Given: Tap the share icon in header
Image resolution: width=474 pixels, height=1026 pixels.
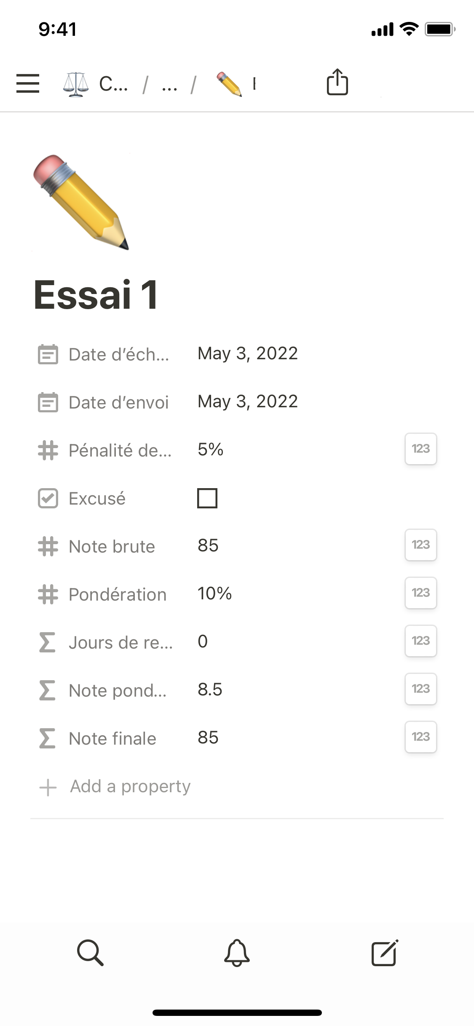Looking at the screenshot, I should tap(337, 82).
